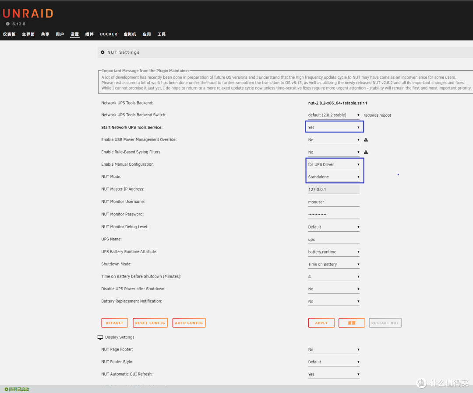Open the NUT Mode dropdown
The image size is (473, 393).
click(334, 177)
